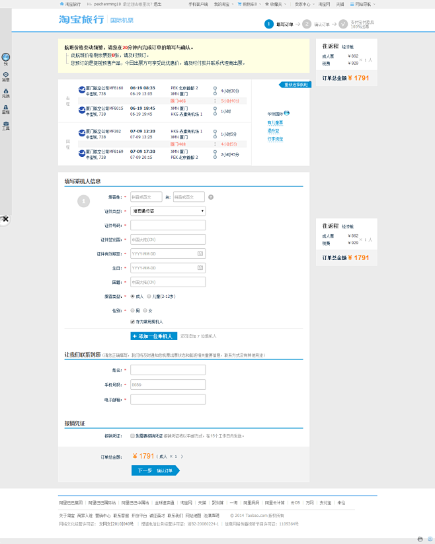The image size is (435, 544).
Task: Toggle 存为常用乘机人 checkbox
Action: pyautogui.click(x=132, y=322)
